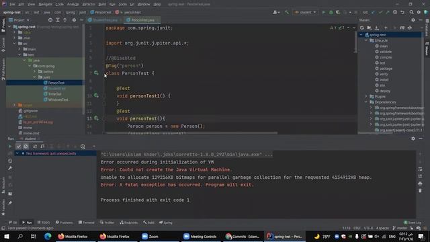
Task: Start debugging with the green bug icon
Action: 331,12
